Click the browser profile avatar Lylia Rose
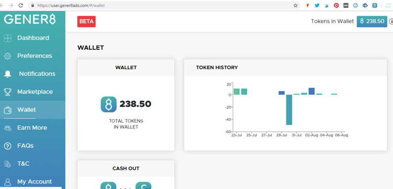This screenshot has width=393, height=189. [388, 5]
